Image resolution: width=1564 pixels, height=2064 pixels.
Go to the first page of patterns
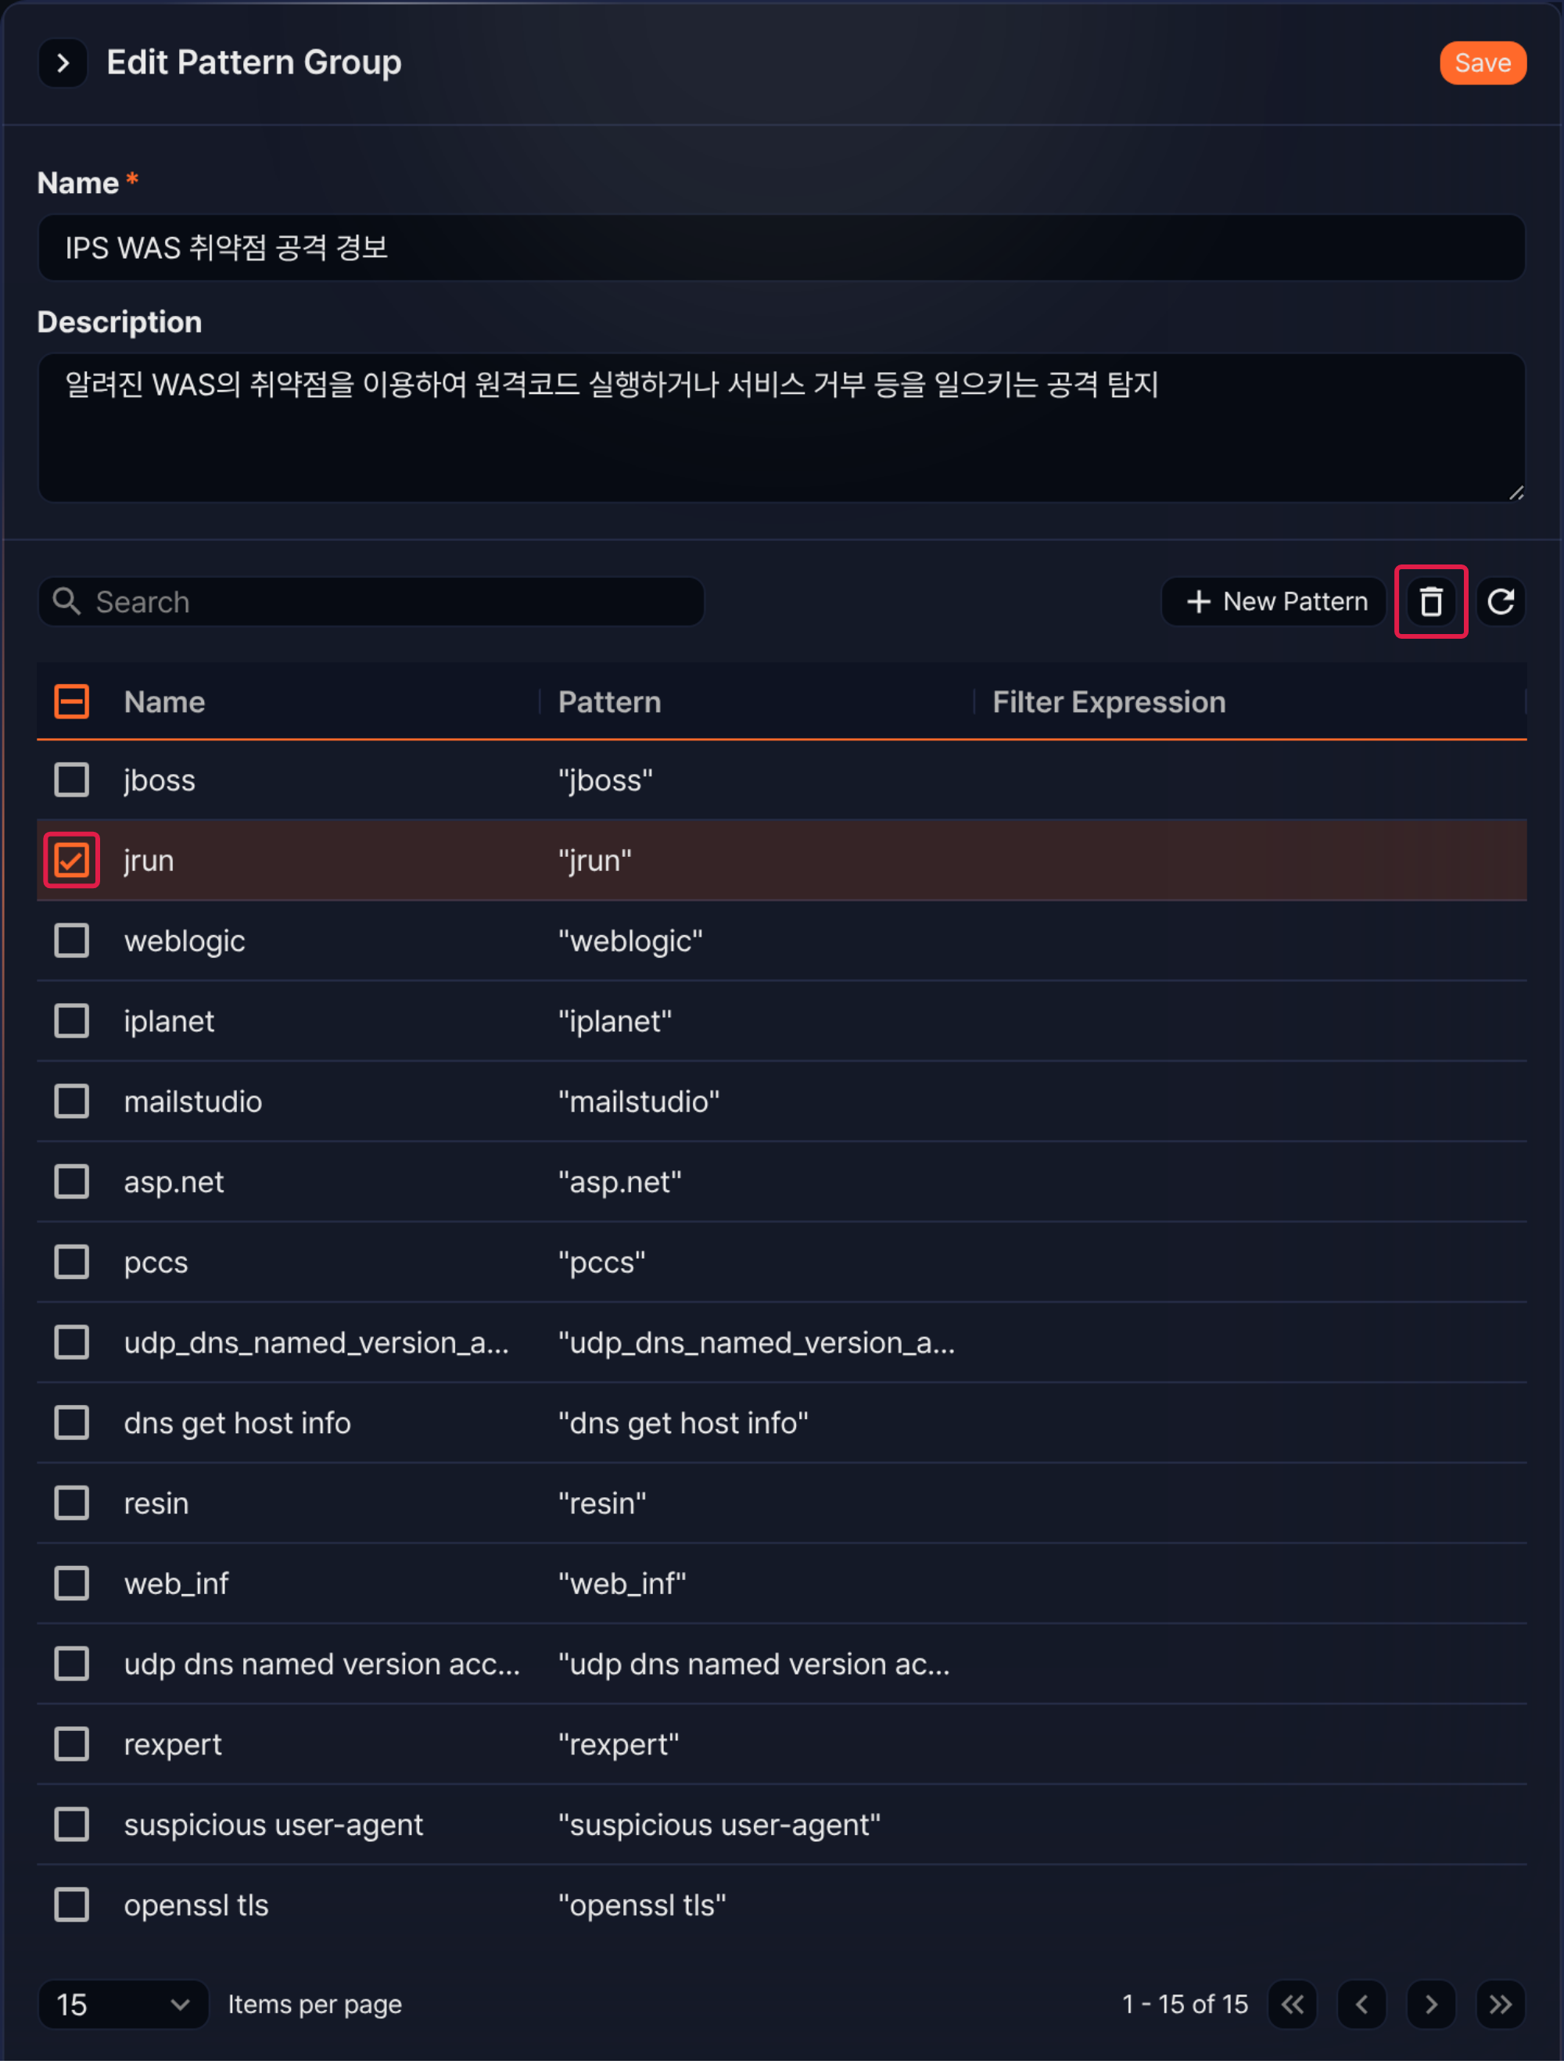click(1293, 2005)
